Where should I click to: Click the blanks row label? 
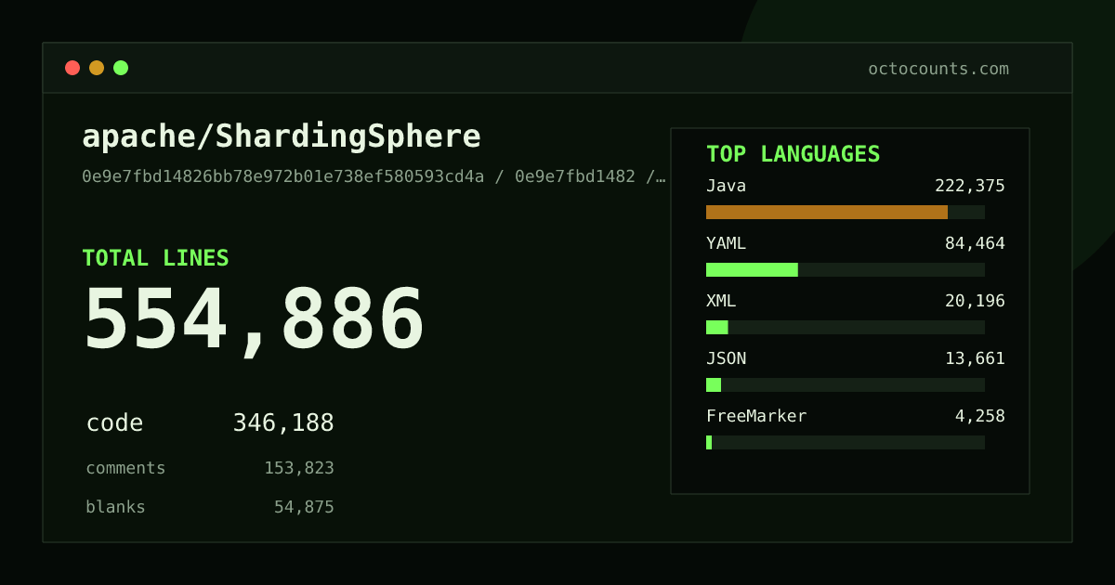point(115,507)
